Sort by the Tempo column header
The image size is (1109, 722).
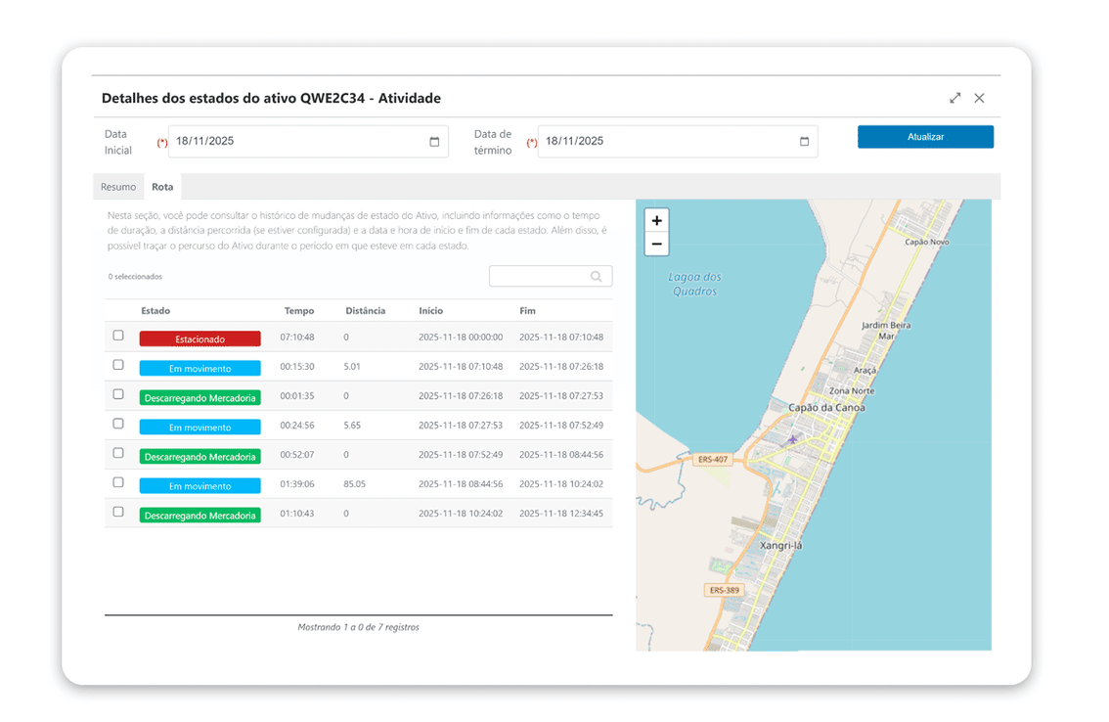coord(300,310)
